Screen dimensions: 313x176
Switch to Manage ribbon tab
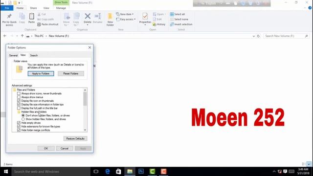point(61,8)
